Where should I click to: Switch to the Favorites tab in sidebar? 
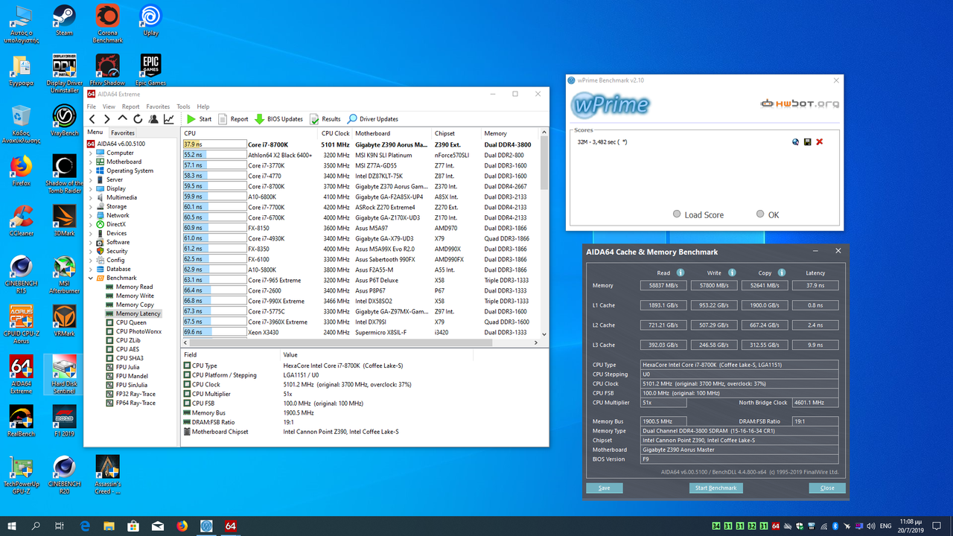(123, 133)
